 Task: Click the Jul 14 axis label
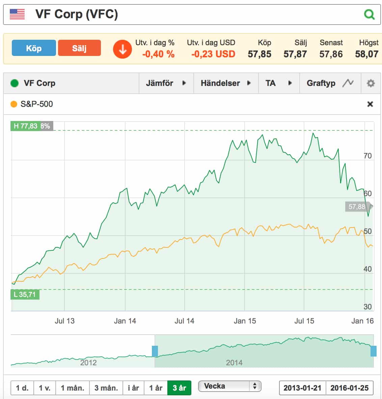pos(184,321)
